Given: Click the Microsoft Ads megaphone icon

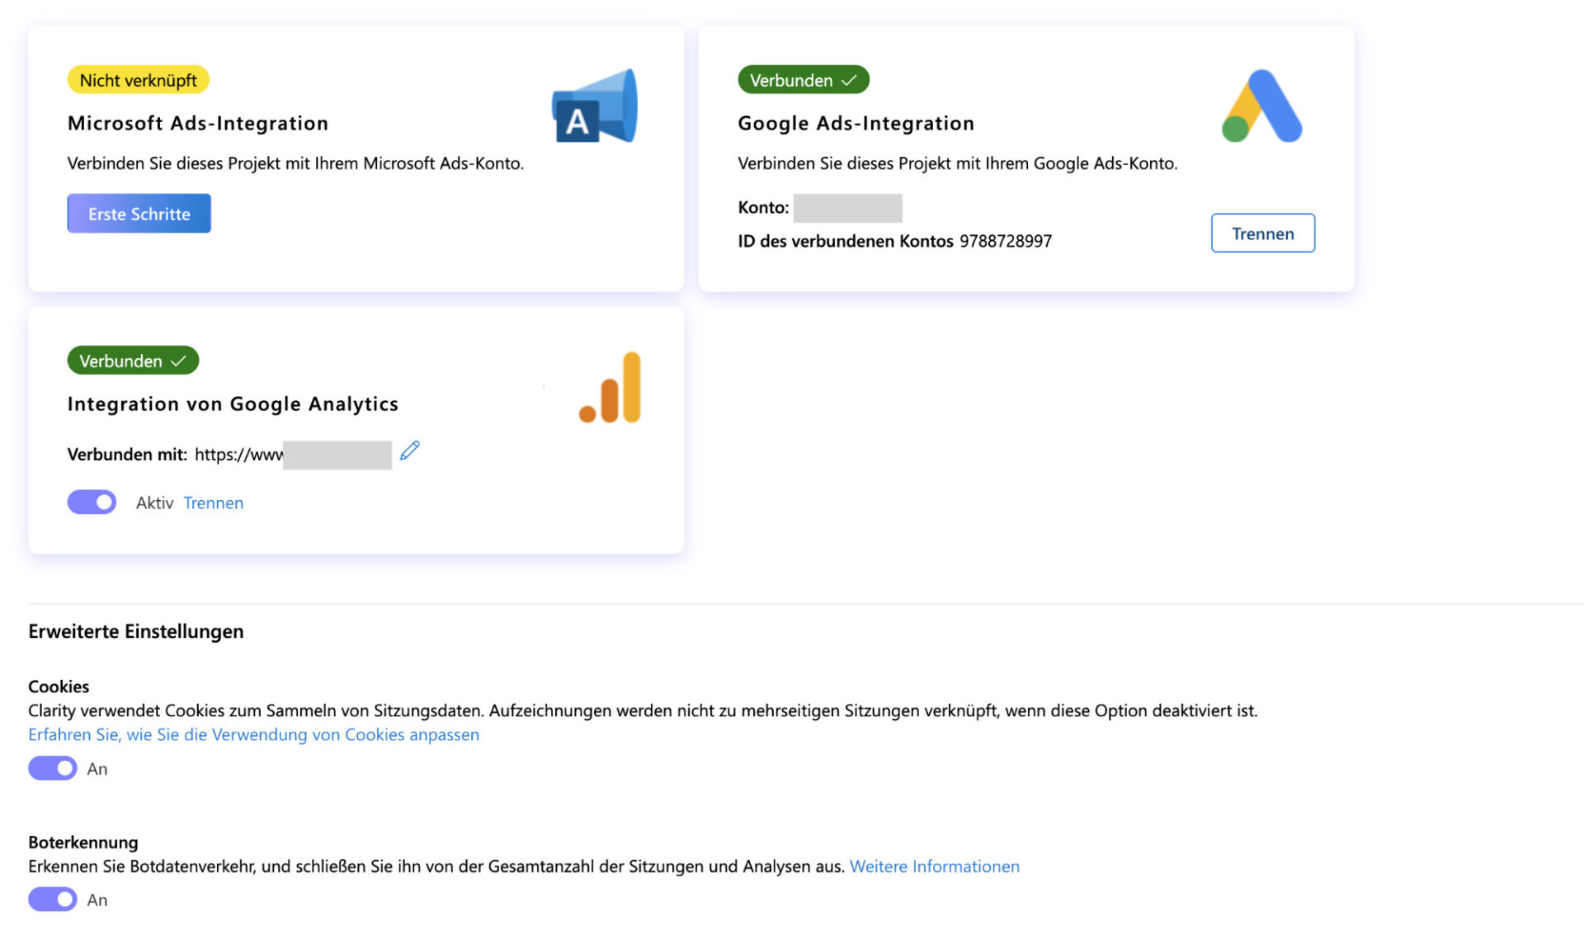Looking at the screenshot, I should coord(593,106).
